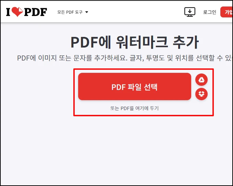The height and width of the screenshot is (186, 233).
Task: Click the iLovePDF logo
Action: (x=26, y=12)
